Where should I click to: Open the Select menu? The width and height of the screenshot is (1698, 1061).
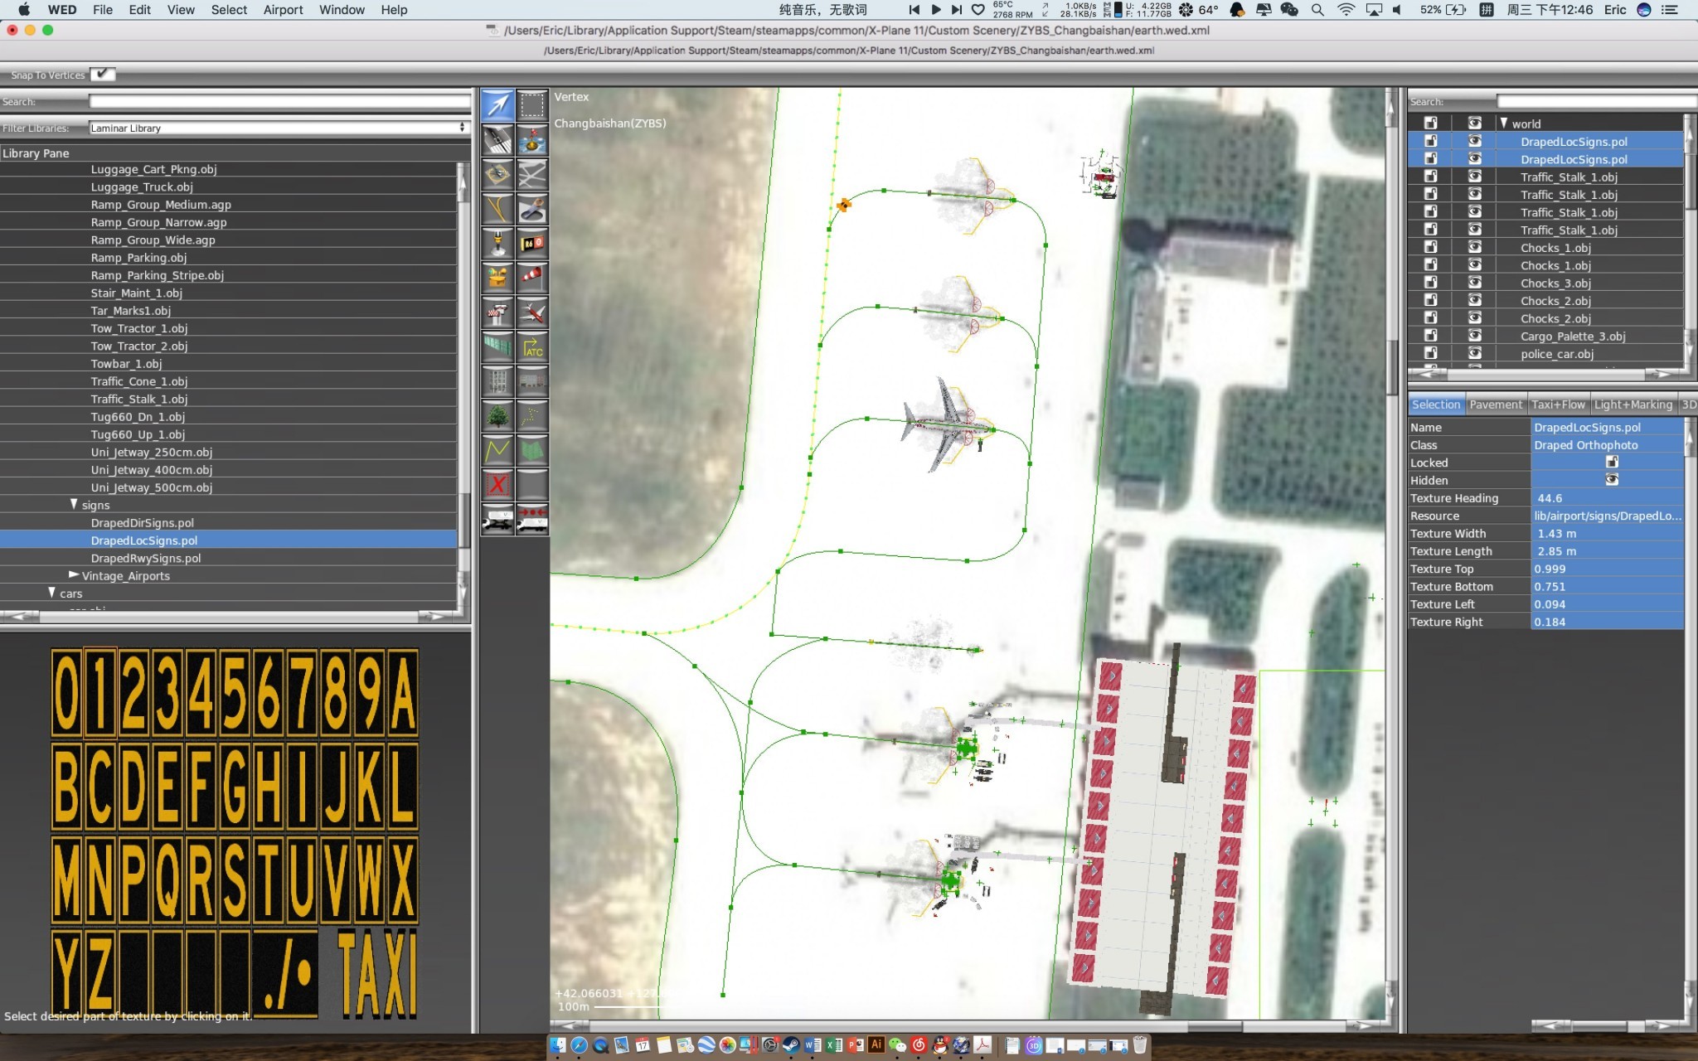[229, 10]
